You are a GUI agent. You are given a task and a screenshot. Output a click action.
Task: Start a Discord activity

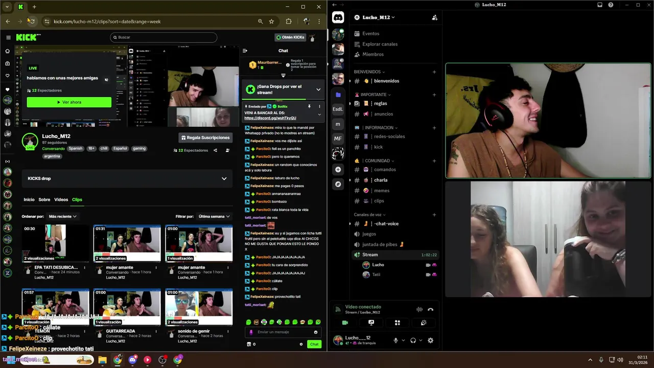pos(397,323)
